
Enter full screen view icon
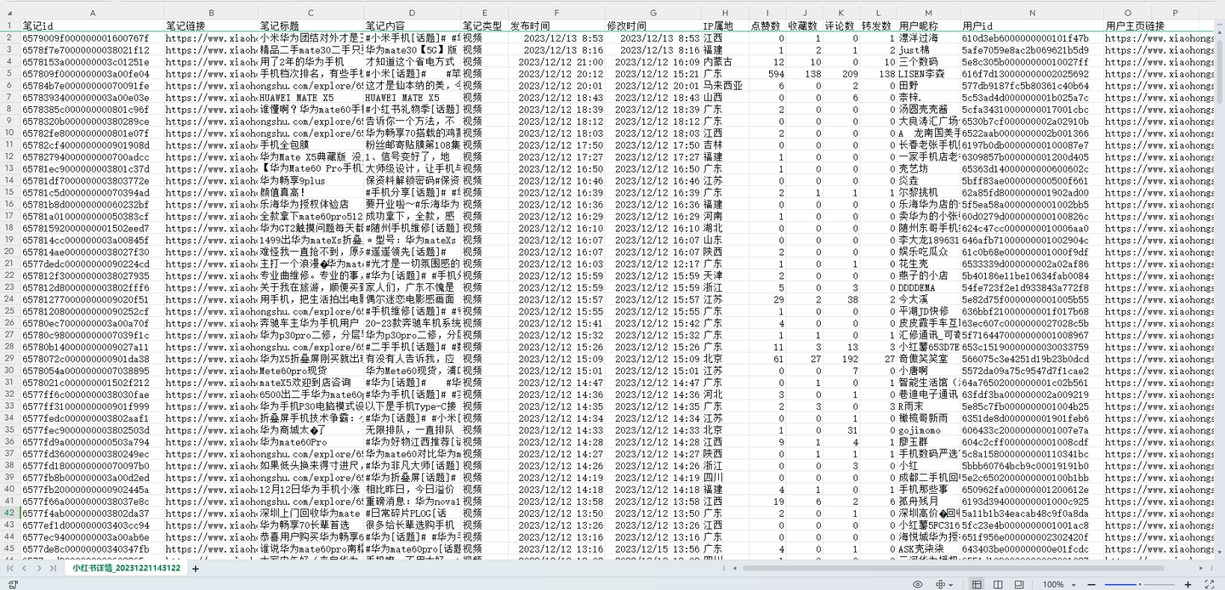(1211, 584)
